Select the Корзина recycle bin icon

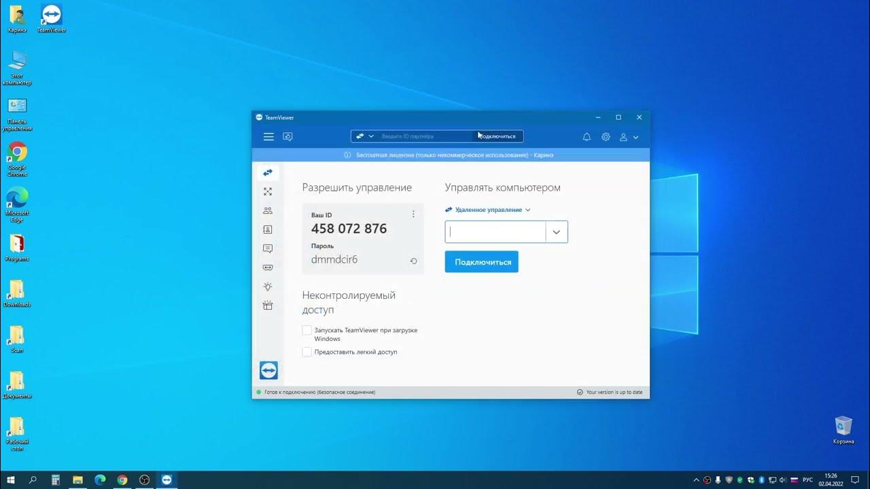[x=843, y=431]
